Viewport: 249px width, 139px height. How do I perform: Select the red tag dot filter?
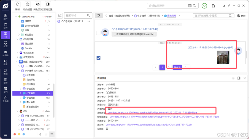(x=15, y=134)
